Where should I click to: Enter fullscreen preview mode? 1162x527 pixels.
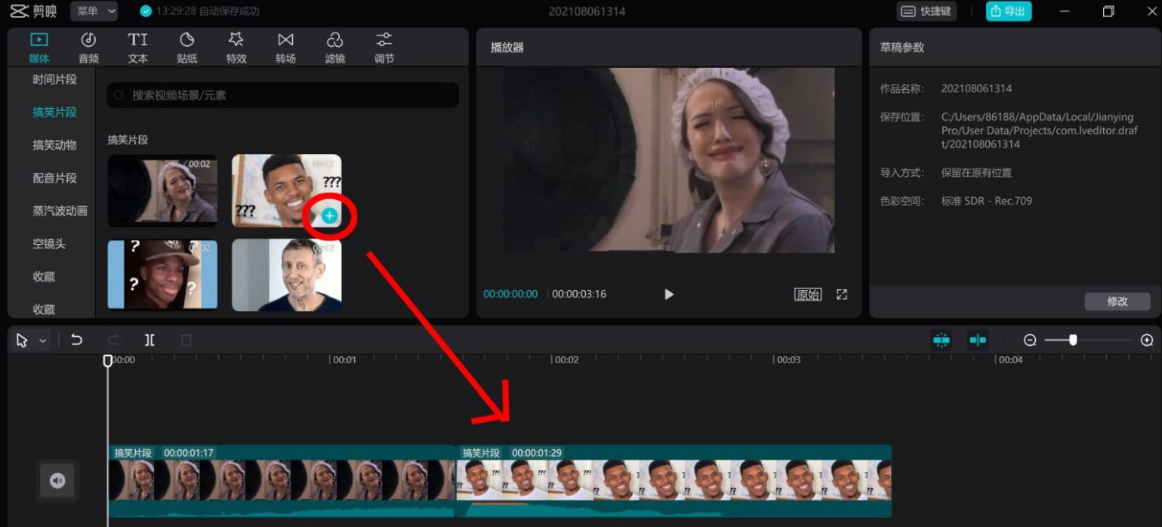pyautogui.click(x=842, y=294)
